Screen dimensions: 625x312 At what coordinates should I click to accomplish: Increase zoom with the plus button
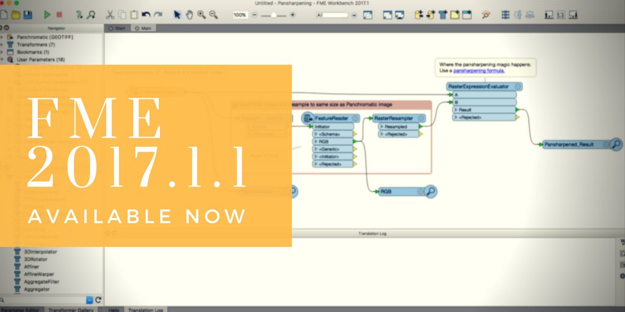[x=292, y=15]
